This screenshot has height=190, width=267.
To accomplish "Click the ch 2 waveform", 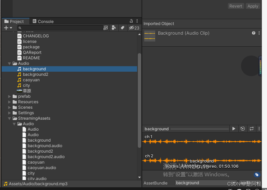I will (x=202, y=161).
